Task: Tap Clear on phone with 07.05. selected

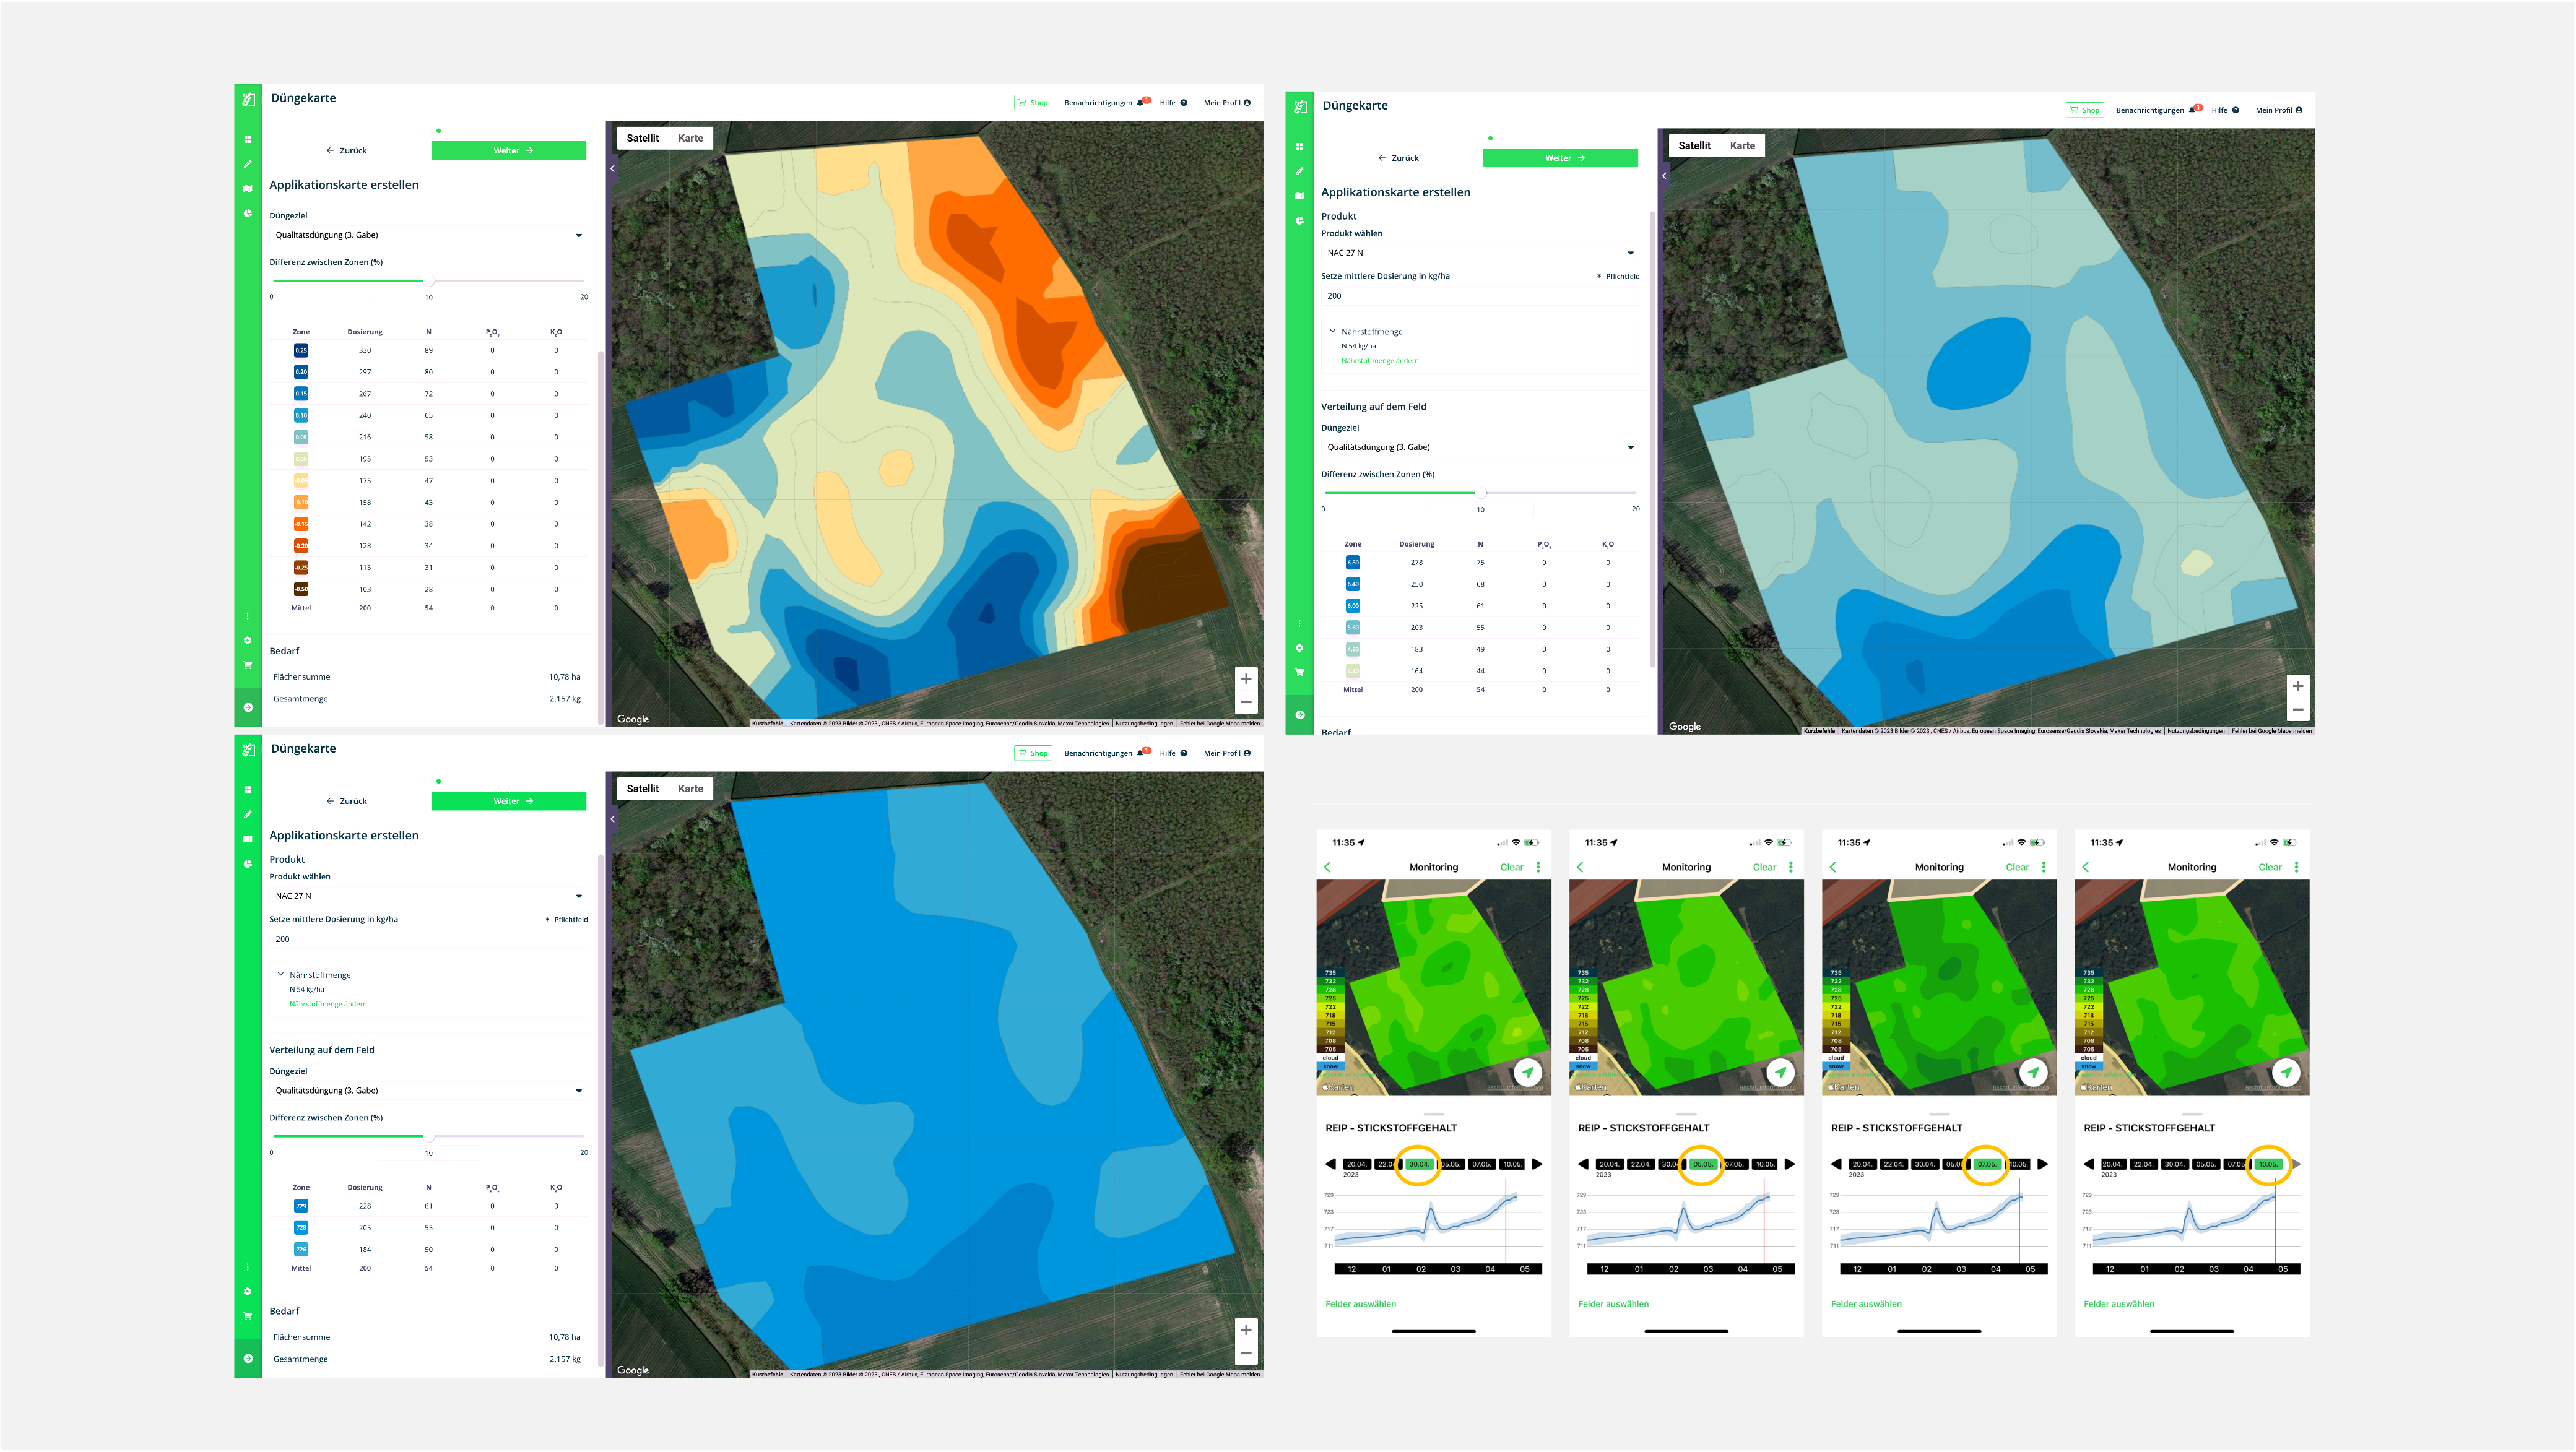Action: click(x=2017, y=867)
